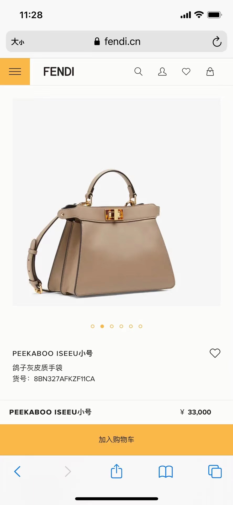Select the fourth image carousel dot

[x=121, y=326]
